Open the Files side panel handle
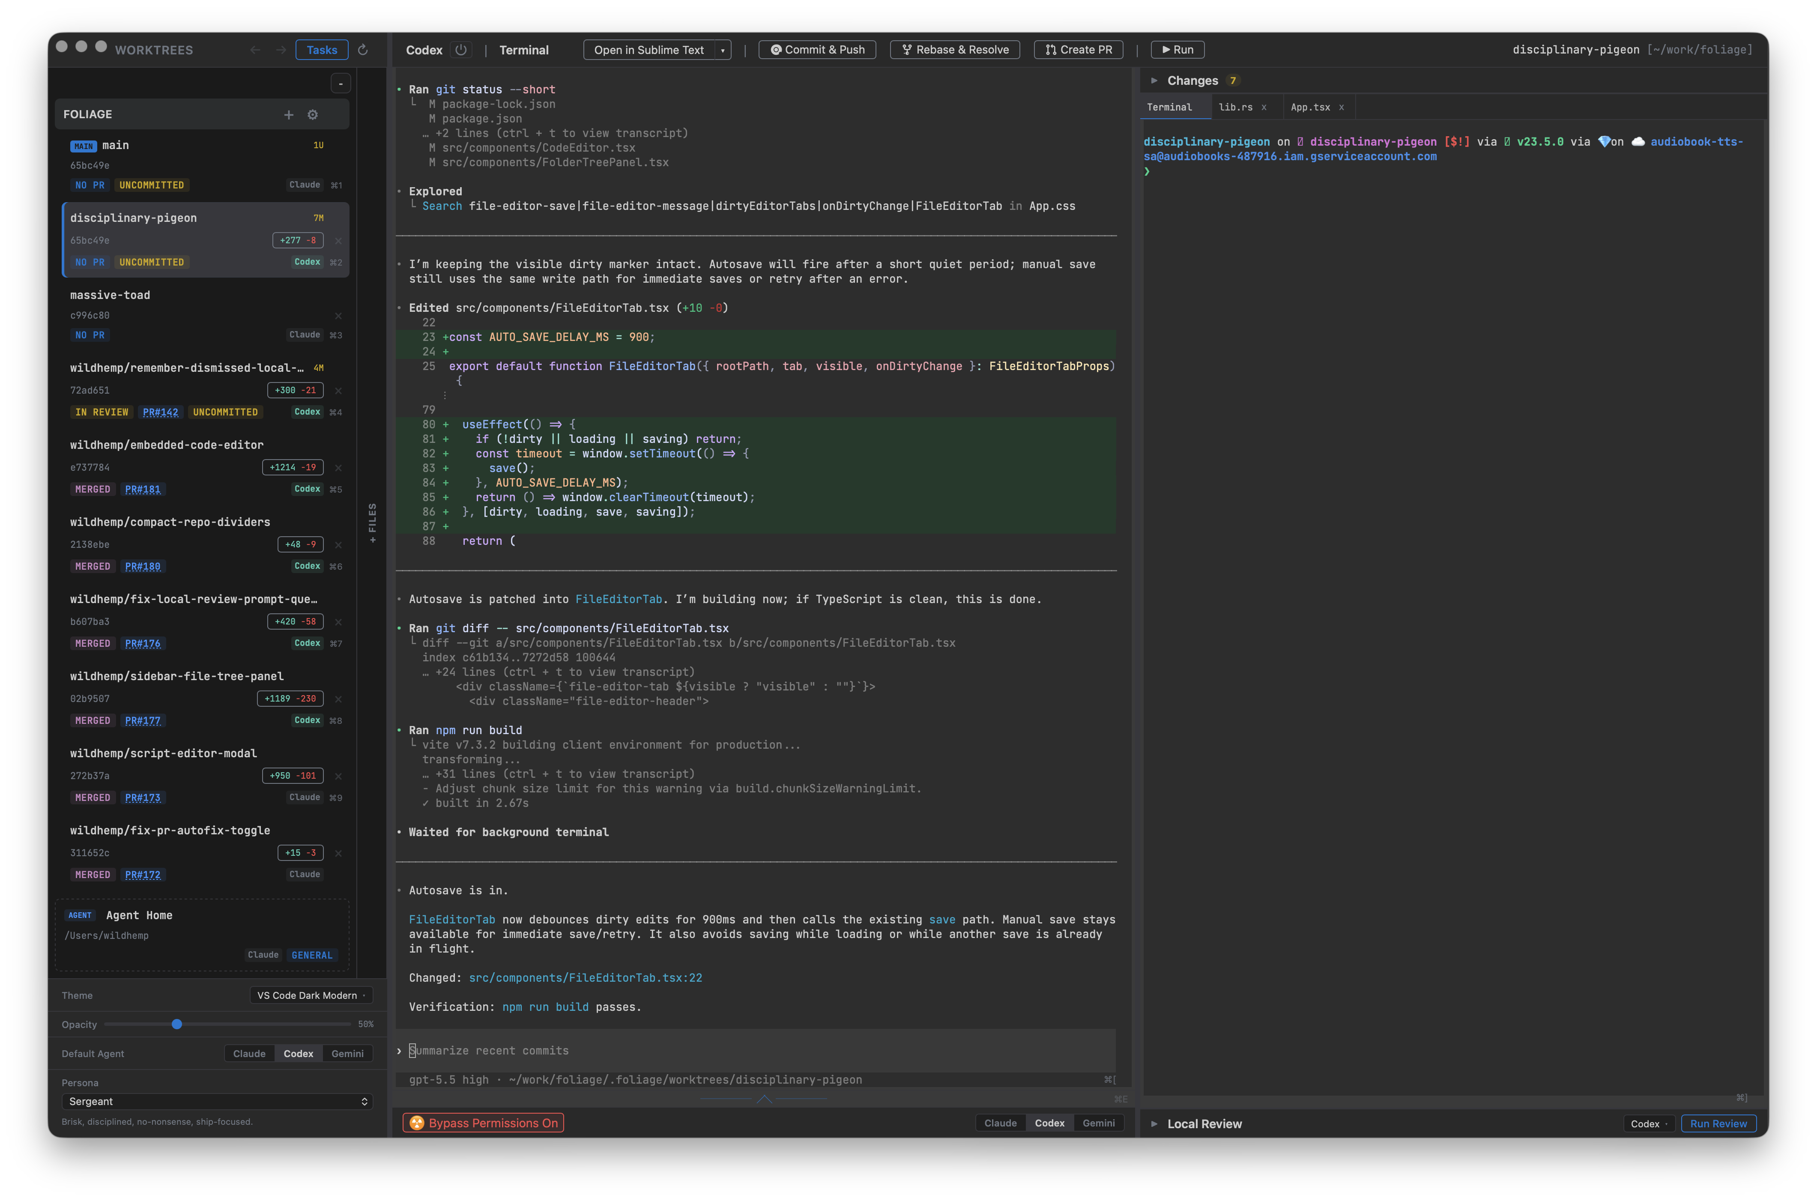Image resolution: width=1817 pixels, height=1201 pixels. click(373, 523)
